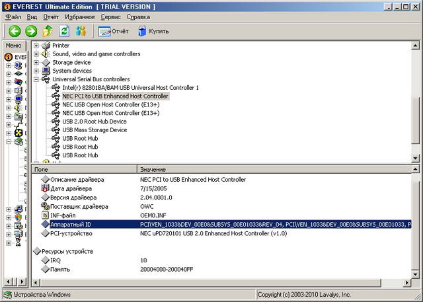This screenshot has width=423, height=302.
Task: Click the gears icon beside Поставщик драйвера
Action: (45, 206)
